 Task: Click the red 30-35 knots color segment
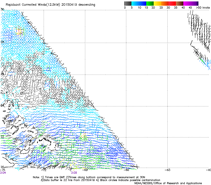coord(172,3)
